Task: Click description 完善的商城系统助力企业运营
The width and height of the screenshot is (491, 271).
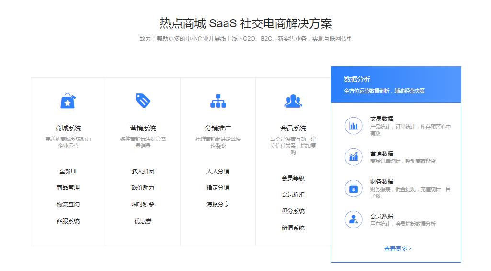Action: point(68,142)
